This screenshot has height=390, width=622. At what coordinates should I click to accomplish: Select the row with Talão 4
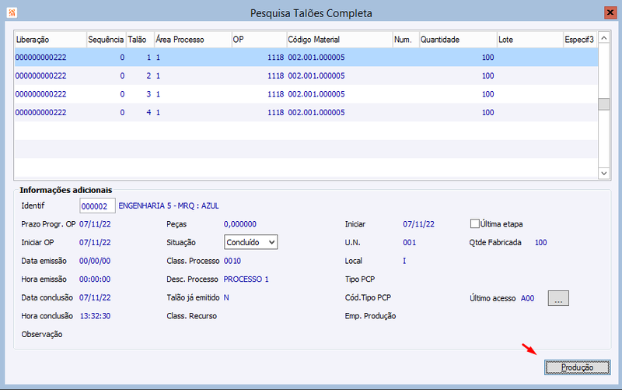(306, 112)
